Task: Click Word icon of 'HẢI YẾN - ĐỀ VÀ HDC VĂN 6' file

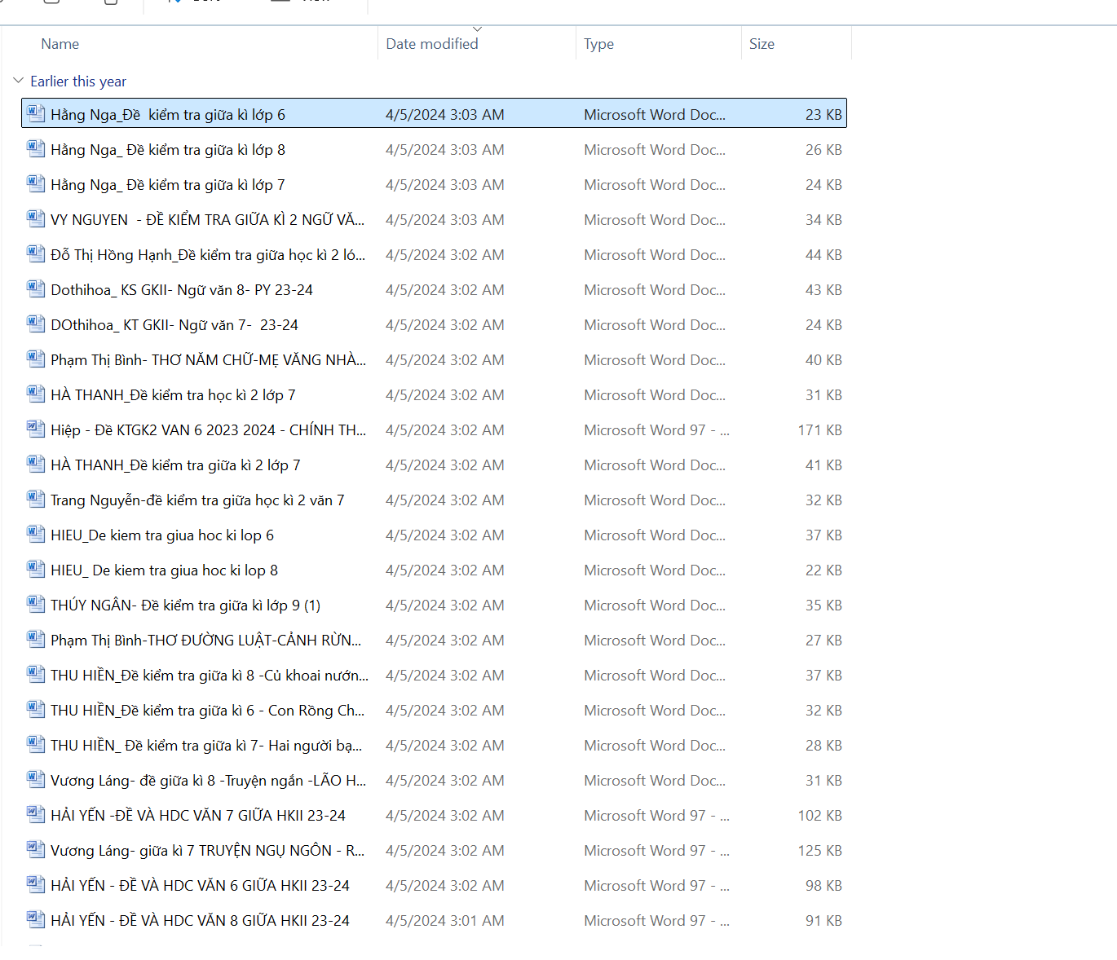Action: pyautogui.click(x=36, y=884)
